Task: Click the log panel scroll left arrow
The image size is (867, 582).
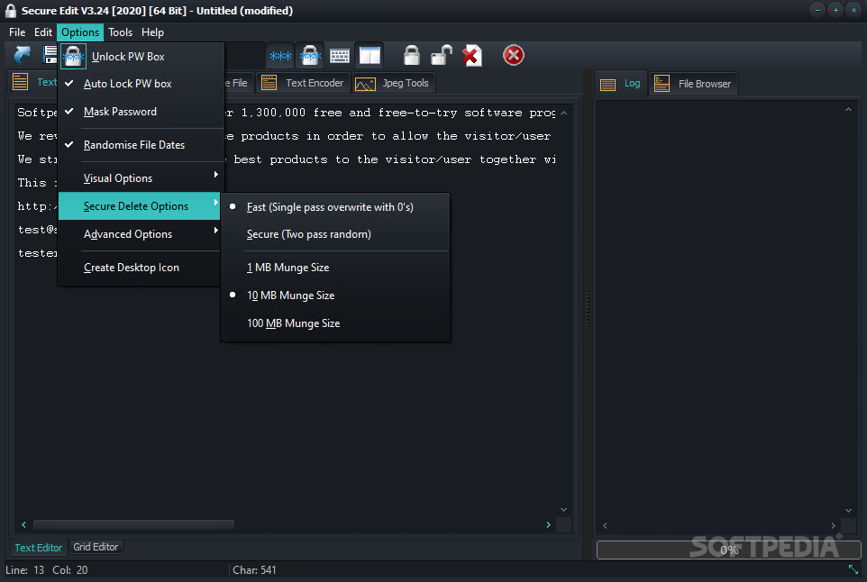Action: click(x=605, y=525)
